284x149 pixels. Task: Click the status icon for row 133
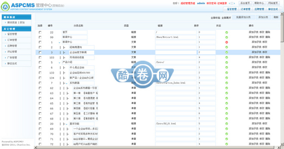[x=226, y=73]
